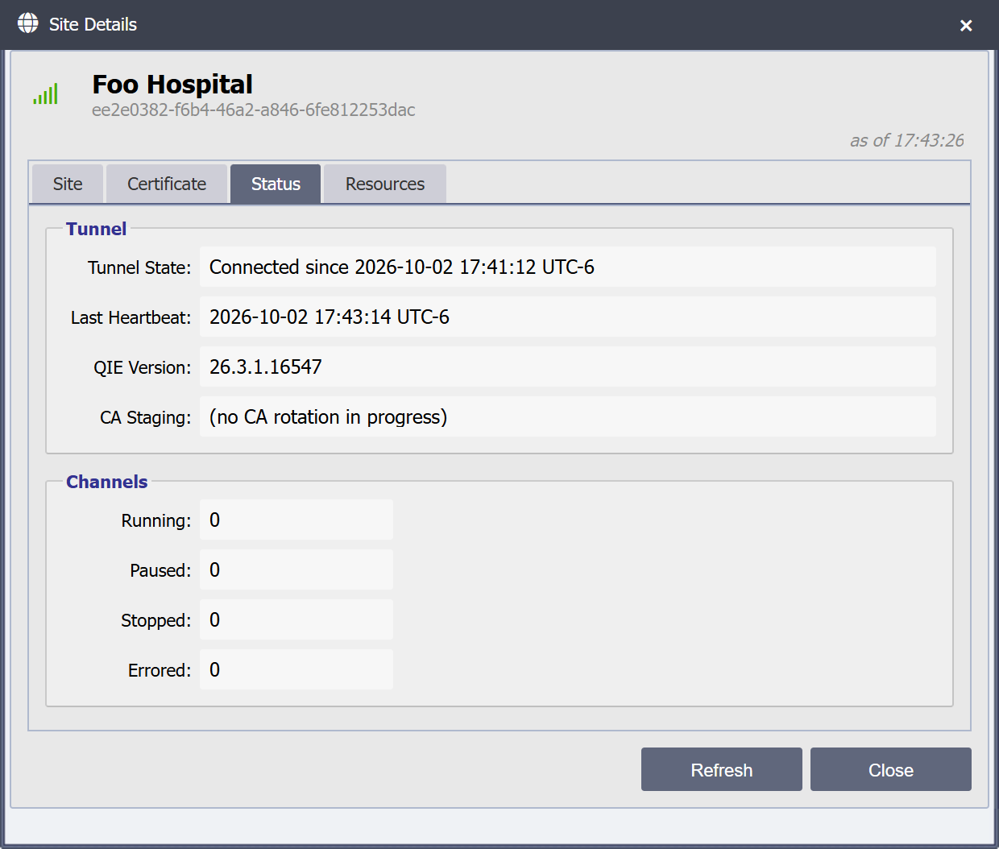Image resolution: width=999 pixels, height=849 pixels.
Task: Click the site ID ee2e0382-f6b4-46a2-a846-6fe812253dac
Action: [254, 110]
